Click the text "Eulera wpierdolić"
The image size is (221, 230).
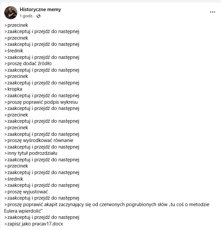click(x=24, y=211)
